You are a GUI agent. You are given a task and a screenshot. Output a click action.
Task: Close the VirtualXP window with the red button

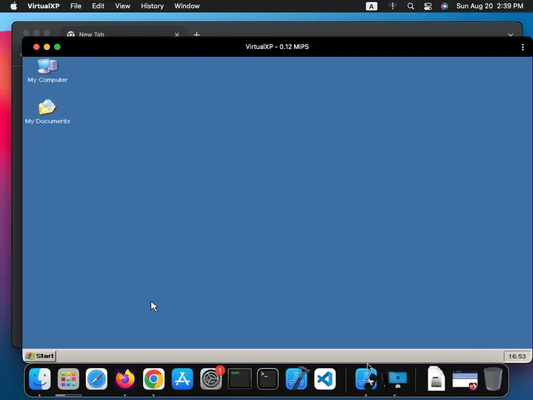click(x=36, y=47)
